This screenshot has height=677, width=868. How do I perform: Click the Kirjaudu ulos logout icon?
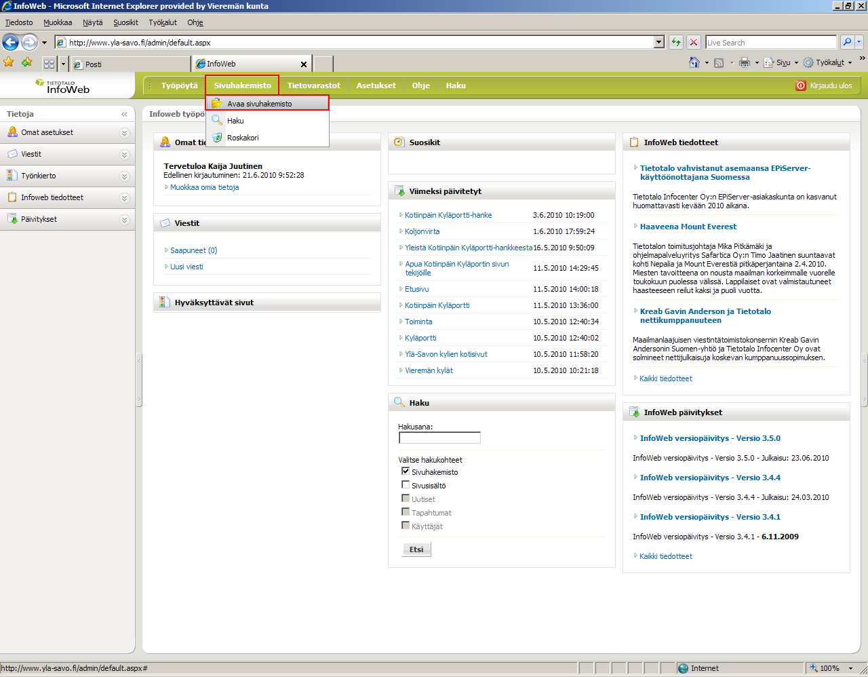tap(801, 85)
